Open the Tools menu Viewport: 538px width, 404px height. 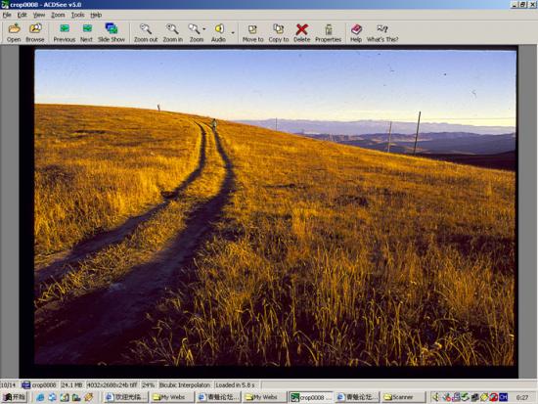point(77,15)
